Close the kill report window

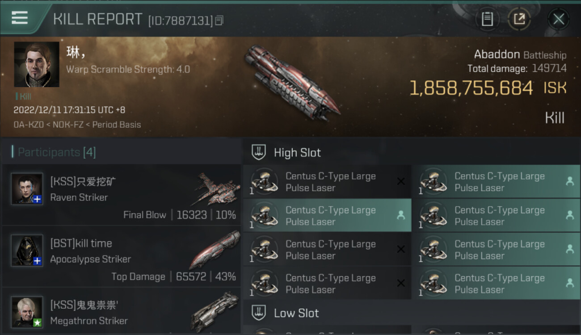[558, 19]
